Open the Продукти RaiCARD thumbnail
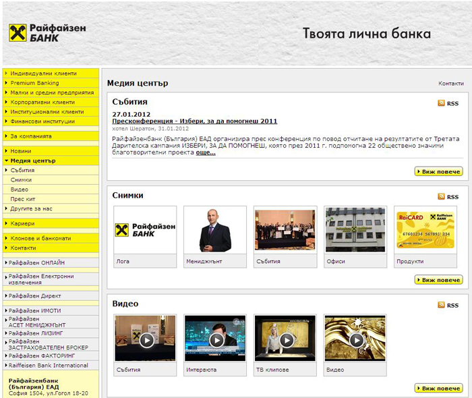This screenshot has height=398, width=472. (425, 230)
